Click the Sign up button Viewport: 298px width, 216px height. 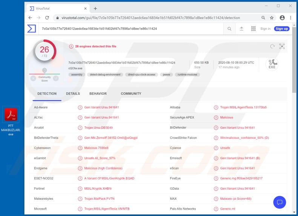tap(282, 29)
